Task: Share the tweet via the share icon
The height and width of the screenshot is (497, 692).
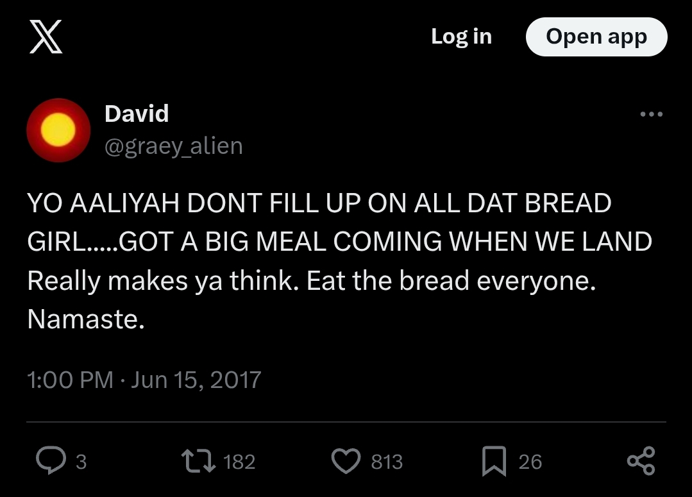Action: [641, 461]
